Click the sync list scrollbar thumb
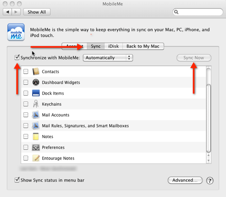Screen dimensions: 226x197 pos(208,119)
